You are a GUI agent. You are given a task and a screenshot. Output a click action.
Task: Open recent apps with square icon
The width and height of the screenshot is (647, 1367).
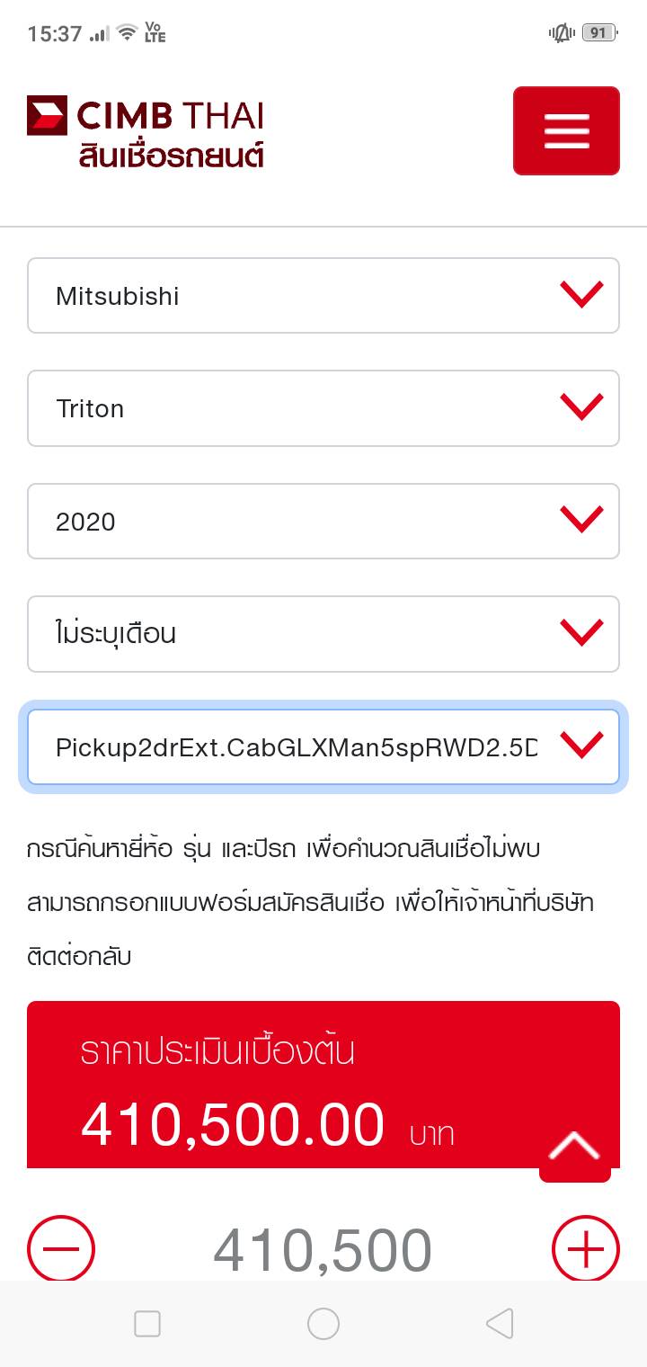coord(147,1324)
